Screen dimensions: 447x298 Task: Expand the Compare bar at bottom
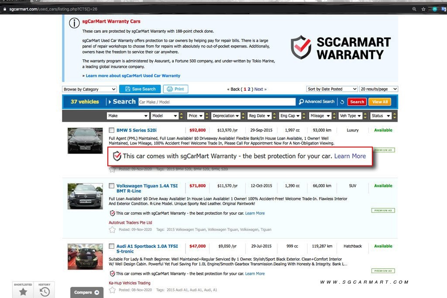(x=87, y=292)
